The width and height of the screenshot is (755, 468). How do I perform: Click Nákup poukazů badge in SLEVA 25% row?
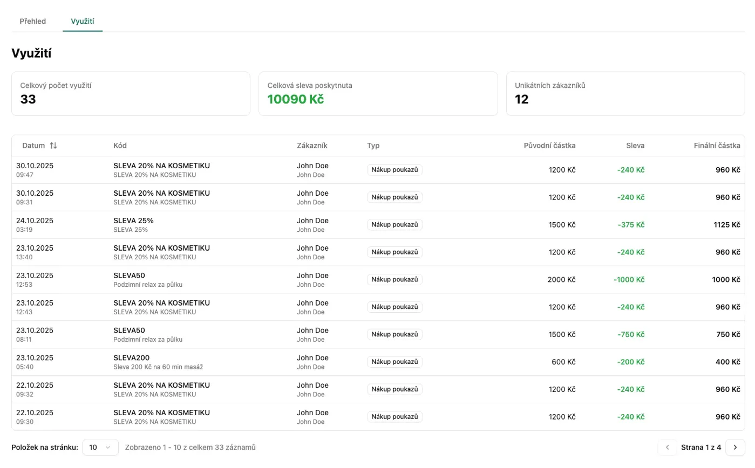[394, 225]
